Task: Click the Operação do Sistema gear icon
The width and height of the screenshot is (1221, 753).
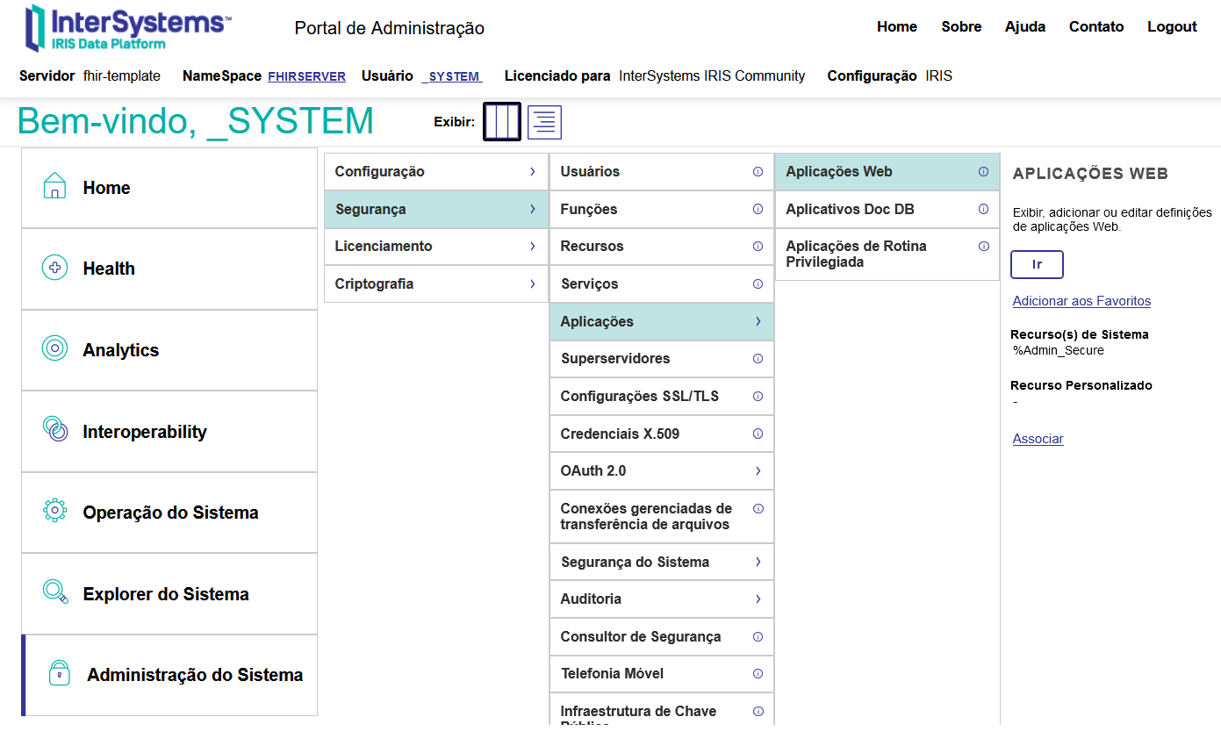Action: pos(54,511)
